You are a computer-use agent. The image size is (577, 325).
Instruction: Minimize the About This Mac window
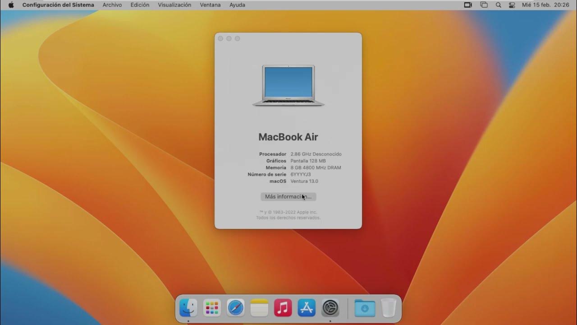point(229,38)
